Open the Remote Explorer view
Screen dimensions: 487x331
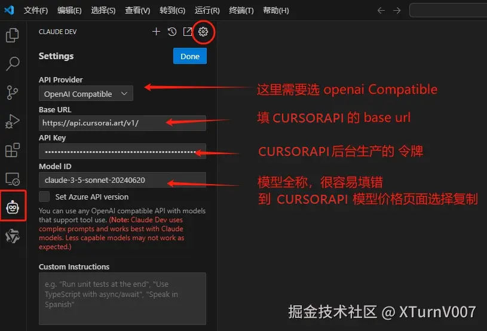tap(13, 179)
